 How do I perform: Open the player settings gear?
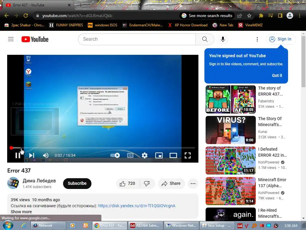point(145,155)
